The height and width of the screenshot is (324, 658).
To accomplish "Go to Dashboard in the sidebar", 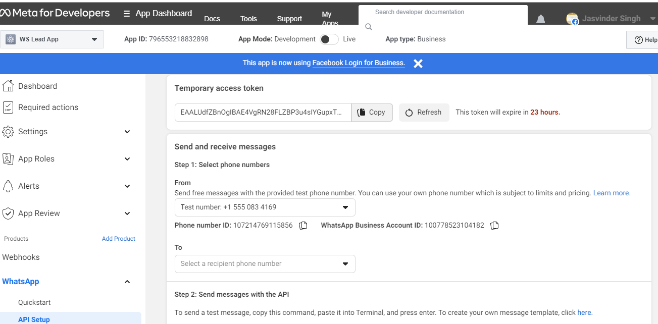I will pyautogui.click(x=37, y=86).
